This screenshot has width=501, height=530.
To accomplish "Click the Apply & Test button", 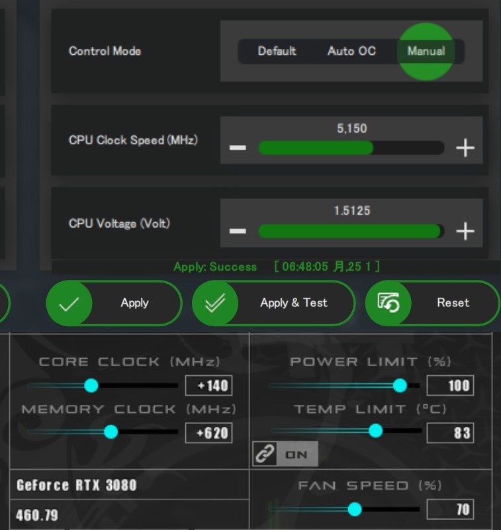I will [x=273, y=303].
